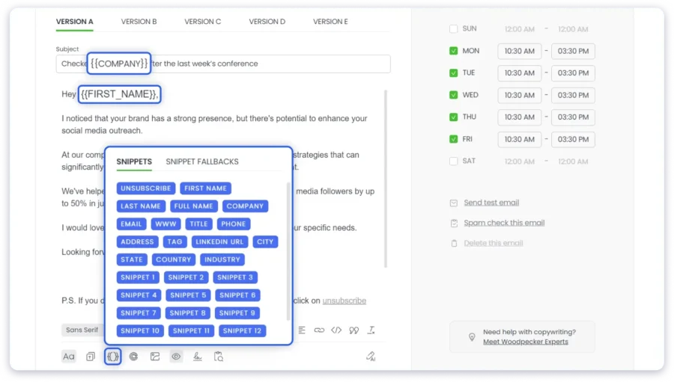Toggle the Aa text formatting button
674x382 pixels.
pos(69,357)
